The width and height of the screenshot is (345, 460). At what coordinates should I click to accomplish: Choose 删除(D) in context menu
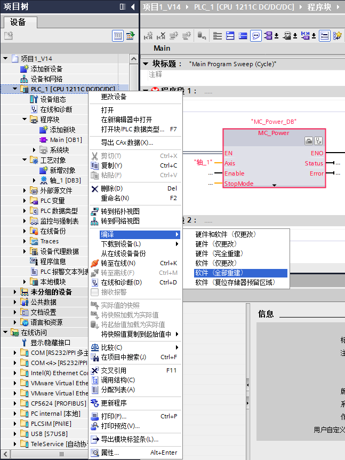click(x=135, y=188)
